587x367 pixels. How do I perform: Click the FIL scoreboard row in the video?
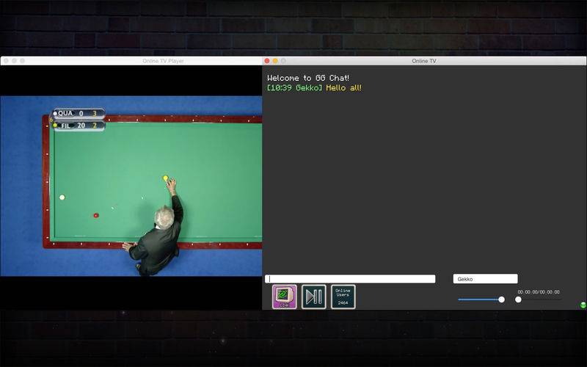[x=79, y=126]
